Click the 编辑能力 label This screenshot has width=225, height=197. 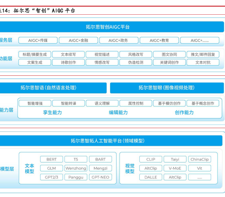(118, 112)
